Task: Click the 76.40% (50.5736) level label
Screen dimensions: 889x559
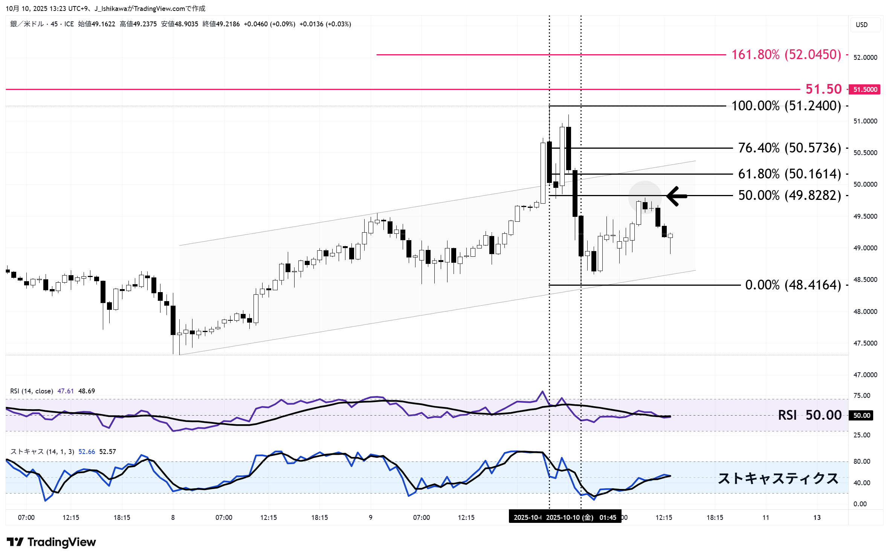Action: point(789,148)
